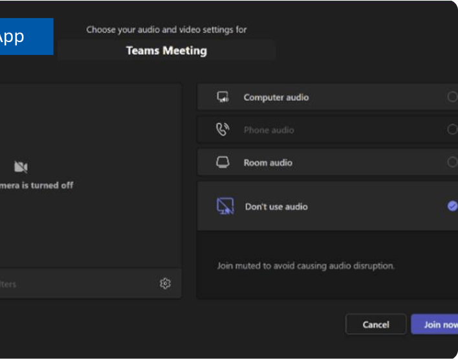Click the Computer audio speaker icon
Screen dimensions: 458x360
[223, 97]
